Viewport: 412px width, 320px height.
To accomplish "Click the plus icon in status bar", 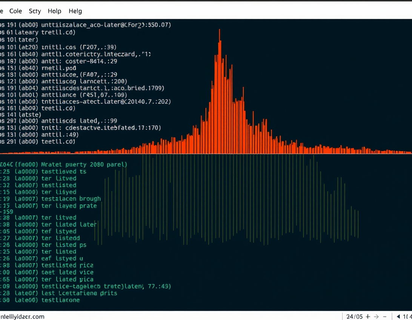I will (x=368, y=317).
